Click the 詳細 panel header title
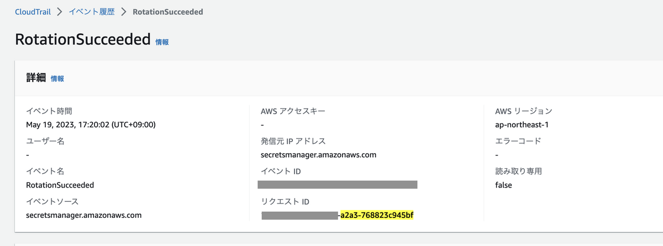 pos(35,78)
